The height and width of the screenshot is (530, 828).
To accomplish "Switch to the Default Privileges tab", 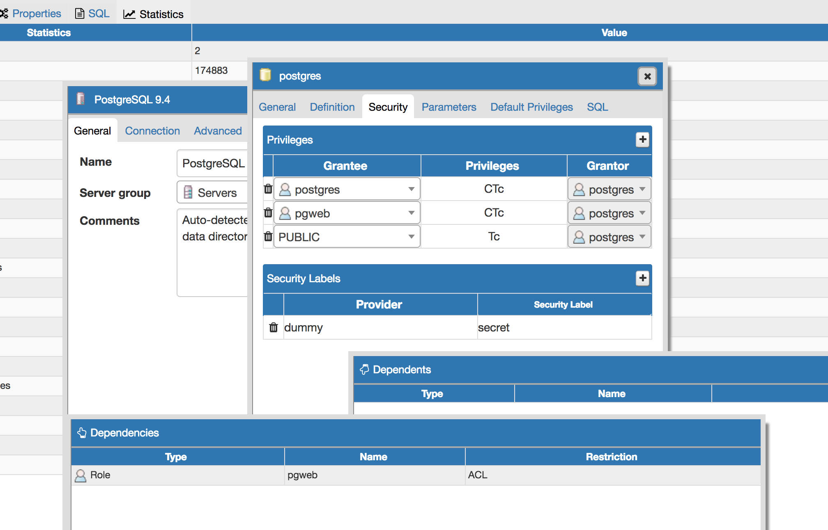I will 531,107.
